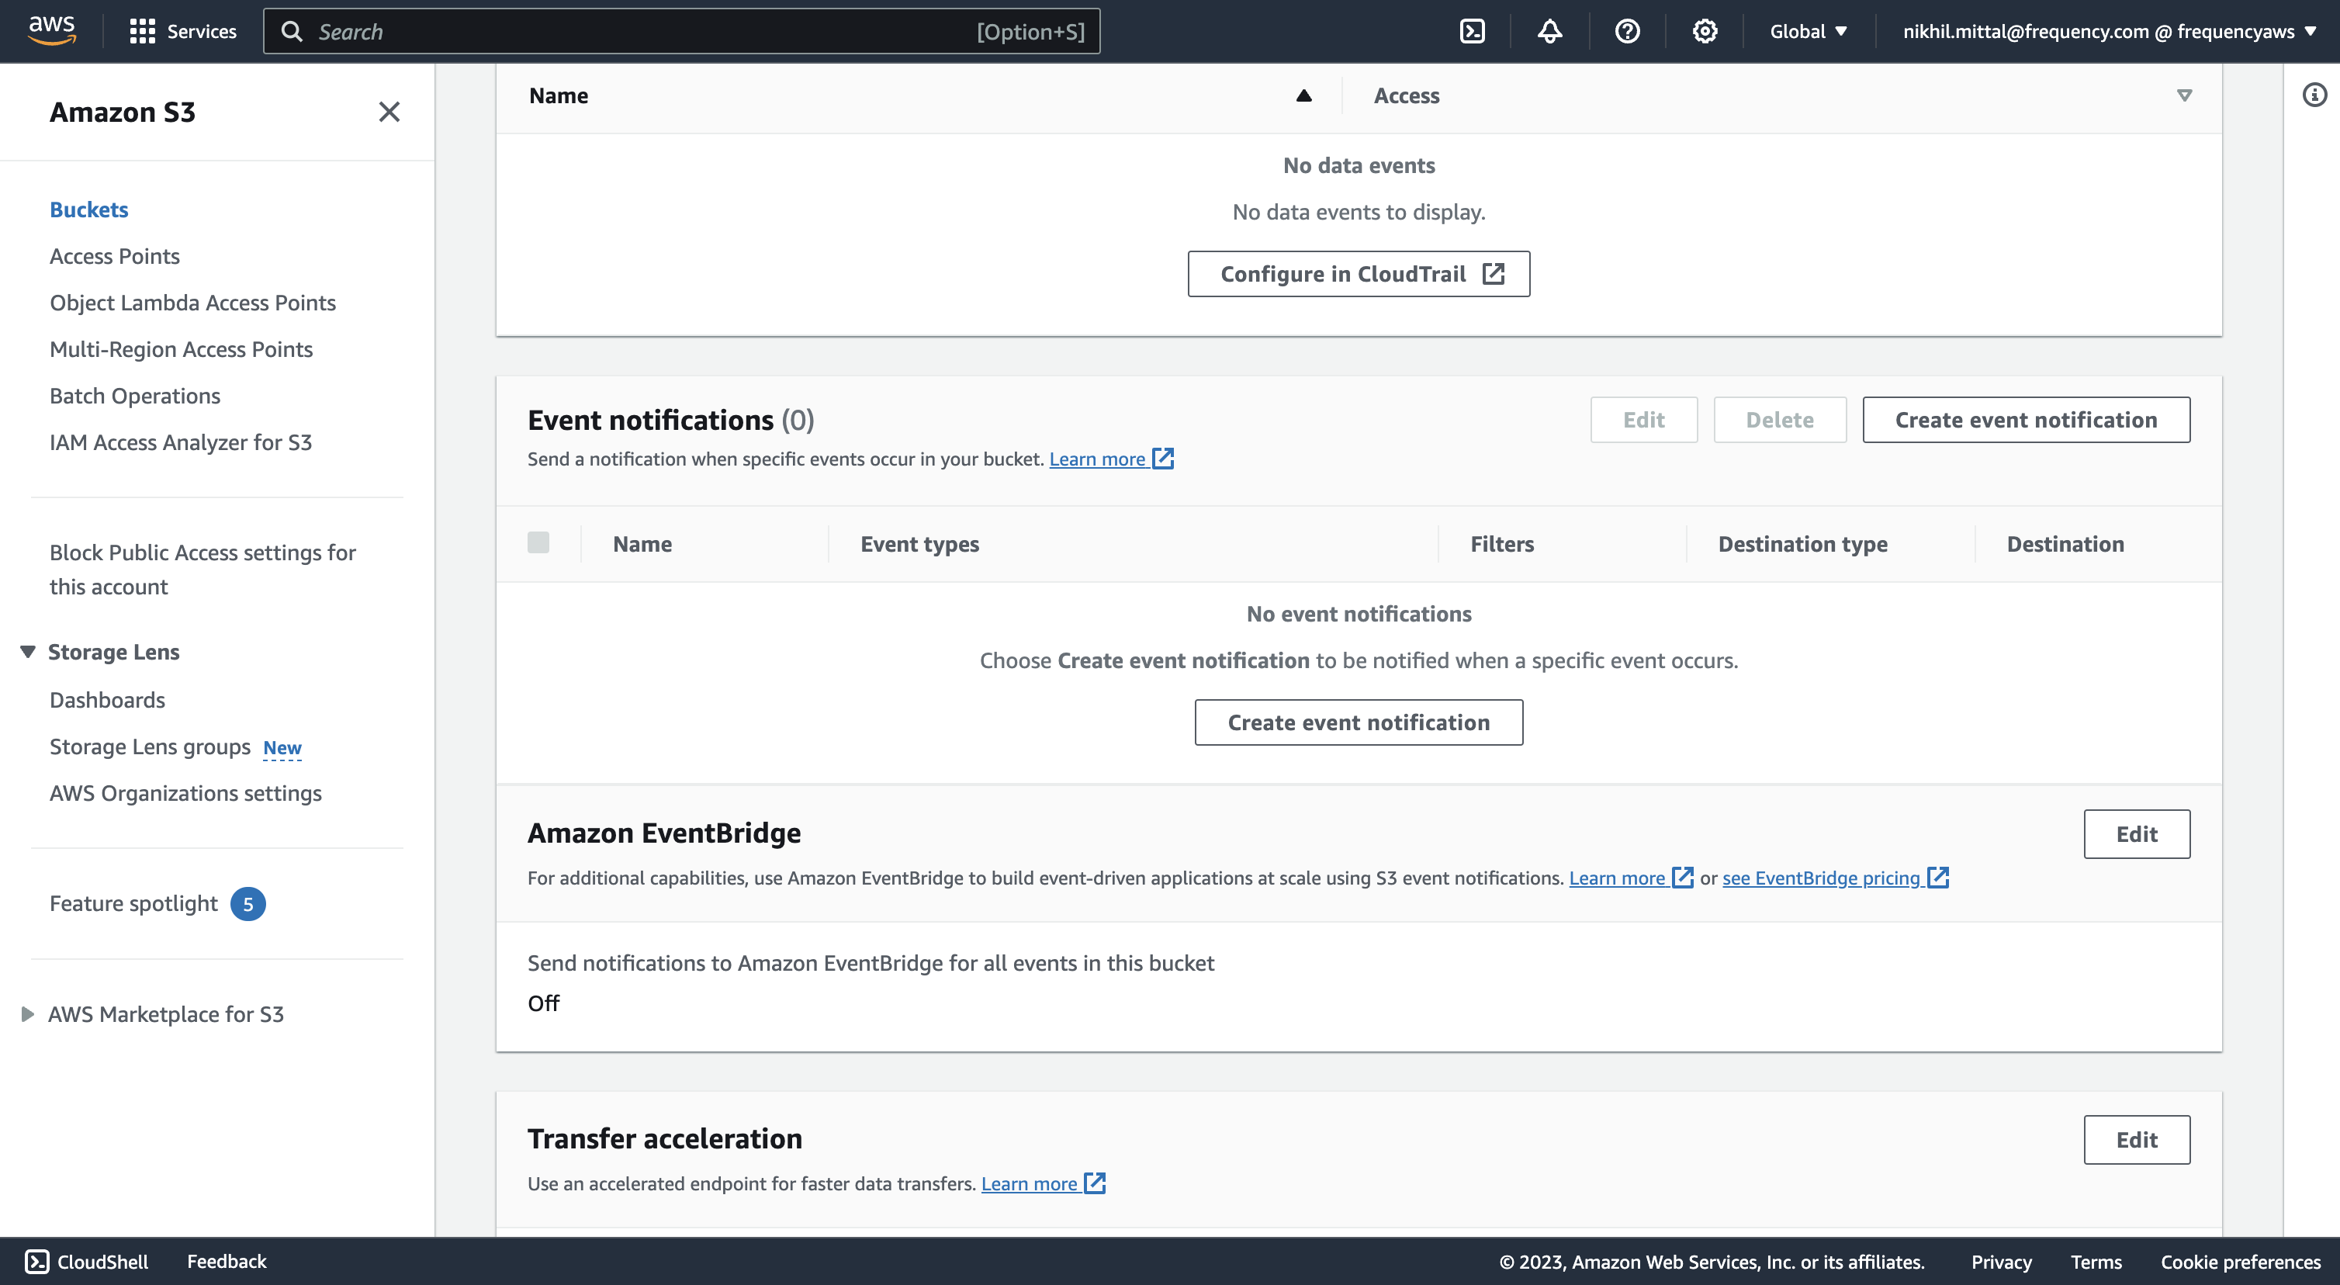Open Multi-Region Access Points
The image size is (2340, 1285).
point(181,350)
